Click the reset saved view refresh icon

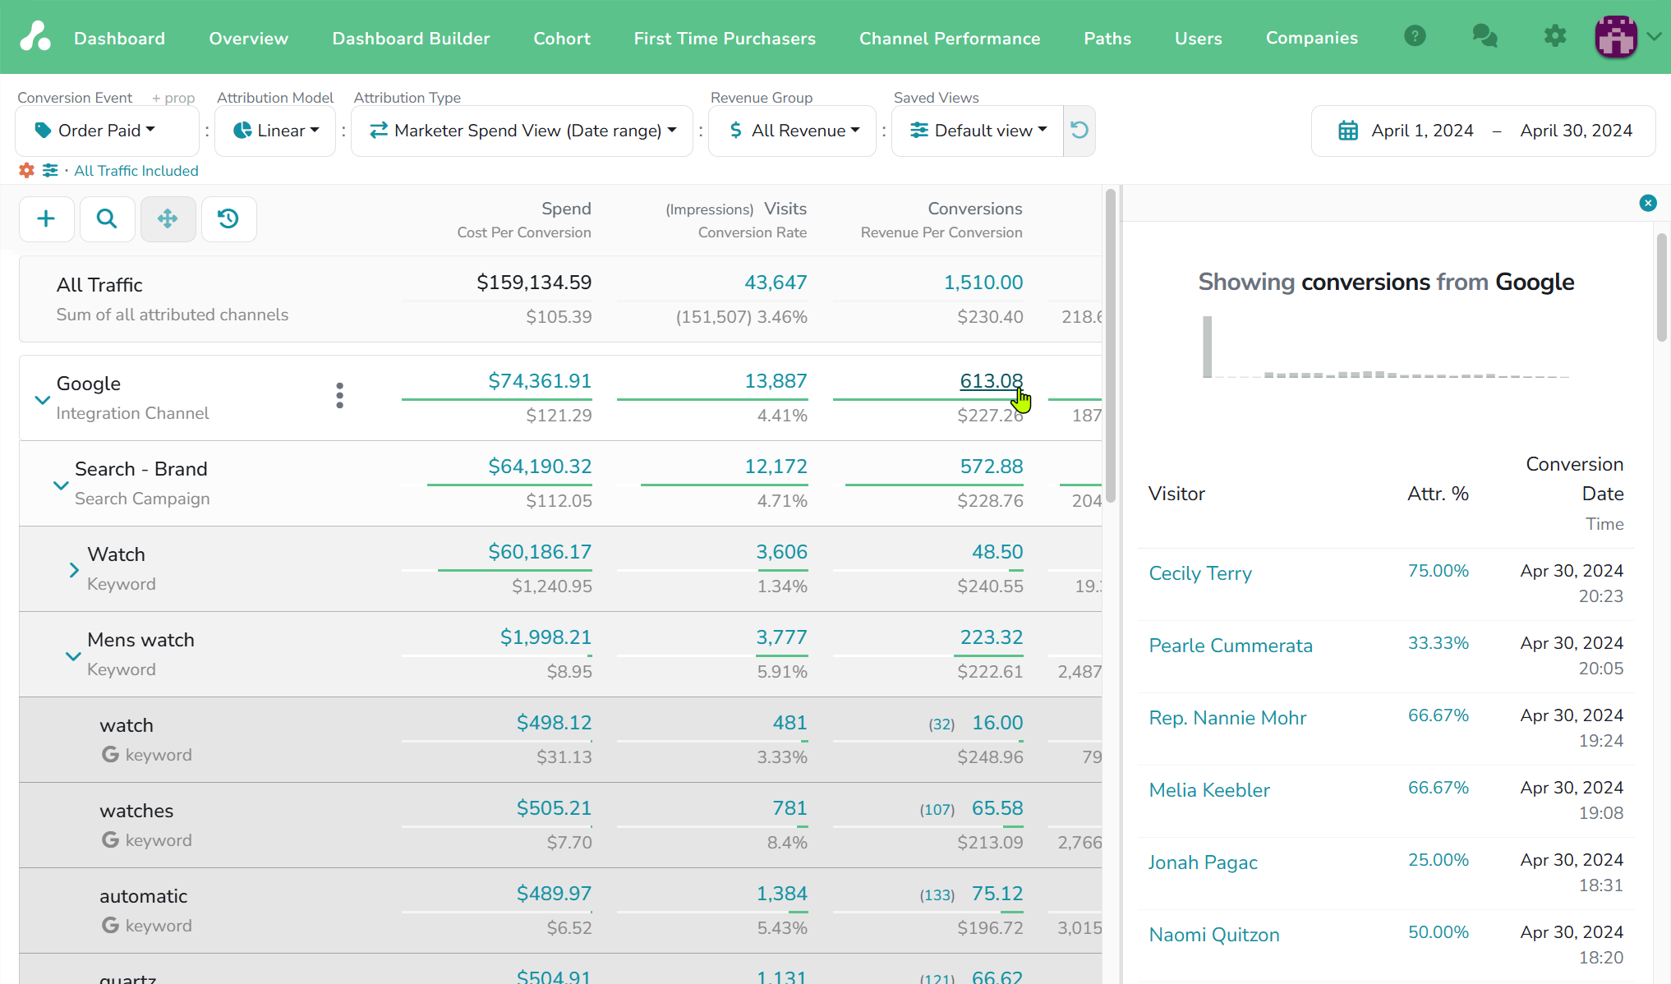point(1079,131)
